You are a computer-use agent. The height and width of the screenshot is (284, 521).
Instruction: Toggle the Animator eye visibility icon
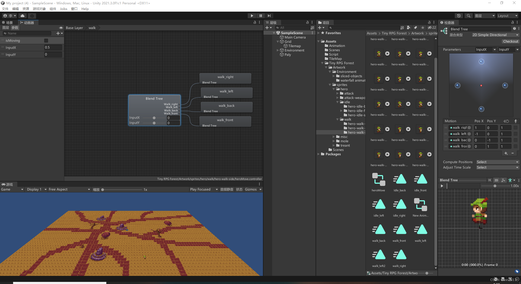tap(61, 28)
